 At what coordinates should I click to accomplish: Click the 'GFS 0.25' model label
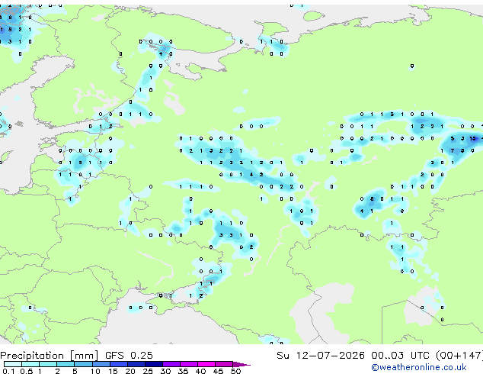pos(129,356)
